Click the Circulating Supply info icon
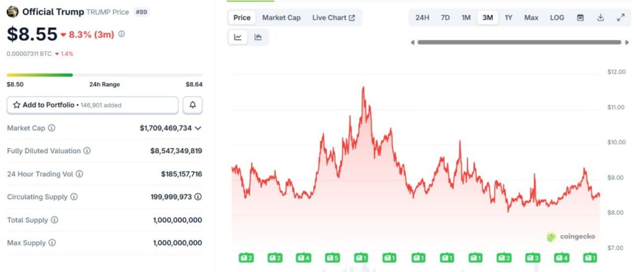Image resolution: width=634 pixels, height=272 pixels. (74, 197)
